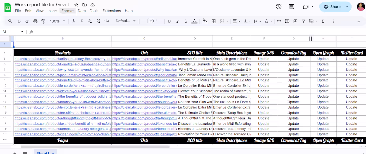Image resolution: width=366 pixels, height=154 pixels.
Task: Undo the last action
Action: click(x=19, y=21)
